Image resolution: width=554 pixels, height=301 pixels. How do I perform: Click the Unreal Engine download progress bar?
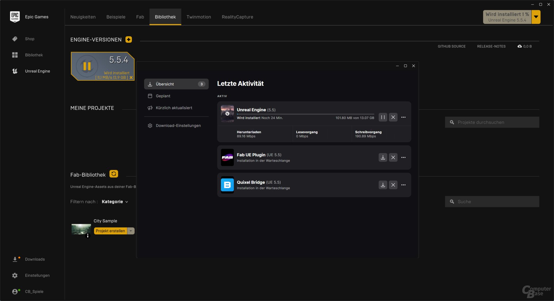305,114
